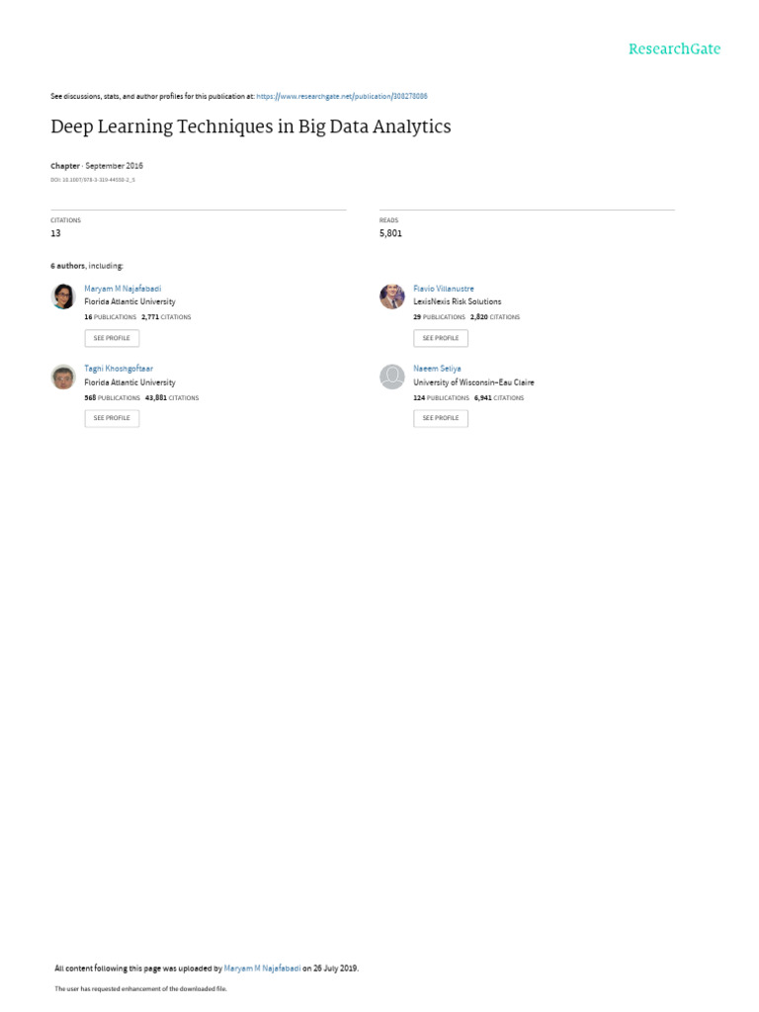This screenshot has width=759, height=1012.
Task: Open the Taghi Khoshgoftaar author link
Action: [119, 369]
